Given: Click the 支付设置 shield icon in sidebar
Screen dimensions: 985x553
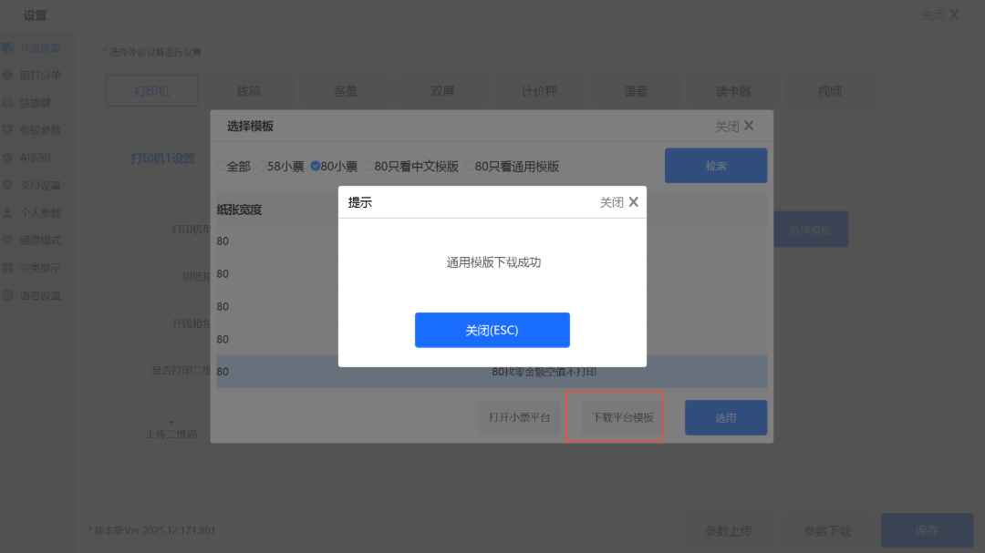Looking at the screenshot, I should (7, 185).
